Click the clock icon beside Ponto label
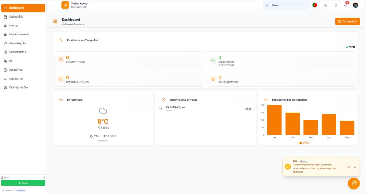Screen dimensions: 366x194 pyautogui.click(x=3, y=178)
